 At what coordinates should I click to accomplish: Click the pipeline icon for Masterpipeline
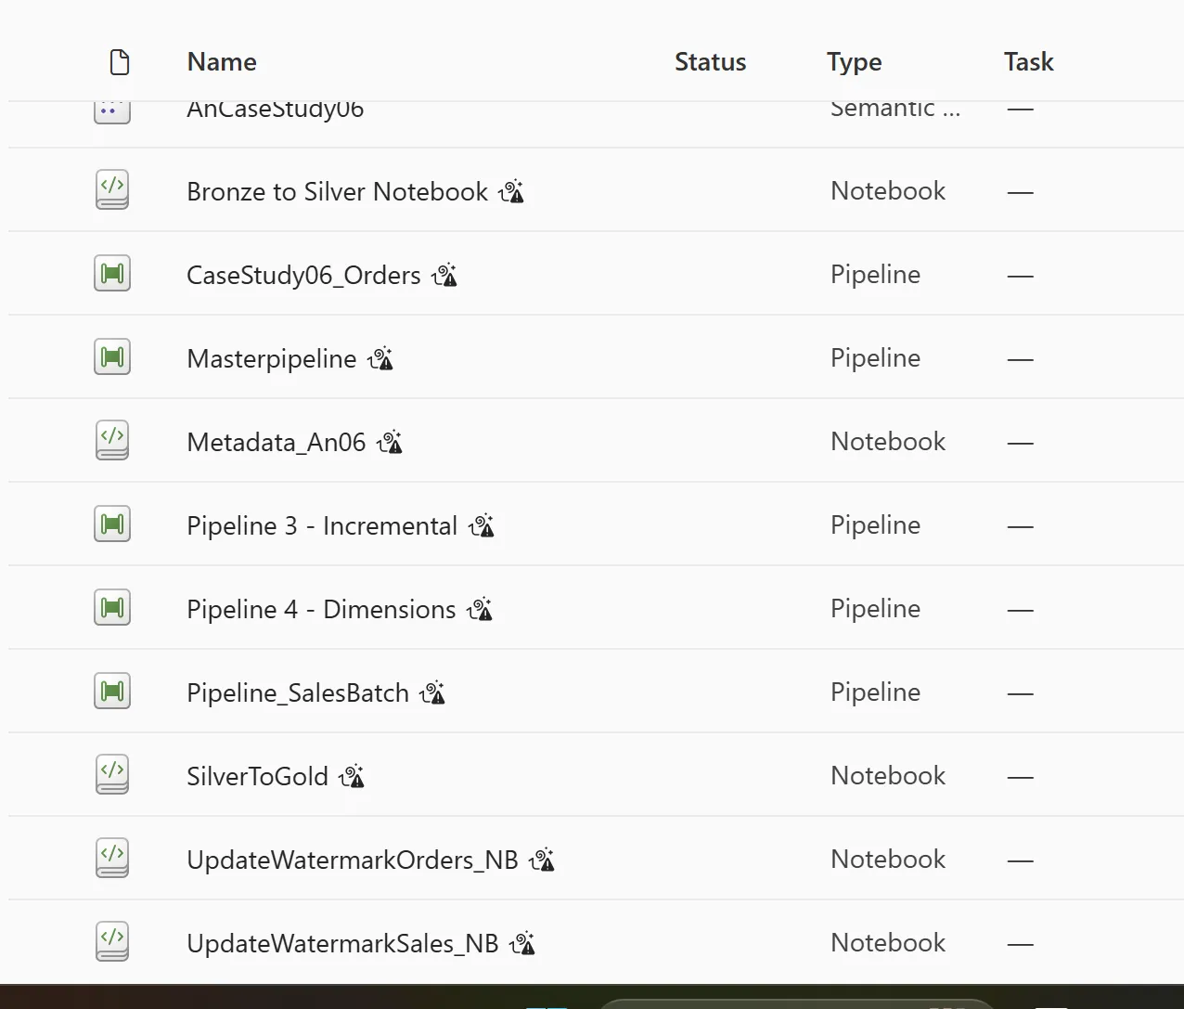point(112,357)
